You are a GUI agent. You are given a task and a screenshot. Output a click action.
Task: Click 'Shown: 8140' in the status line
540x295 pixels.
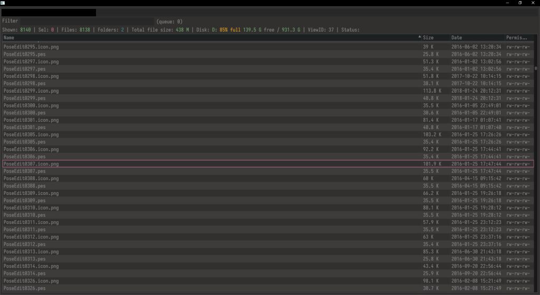click(x=16, y=30)
